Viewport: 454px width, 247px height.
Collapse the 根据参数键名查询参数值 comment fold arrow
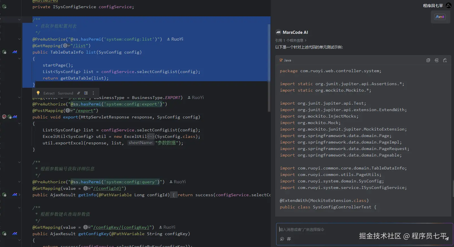point(19,208)
